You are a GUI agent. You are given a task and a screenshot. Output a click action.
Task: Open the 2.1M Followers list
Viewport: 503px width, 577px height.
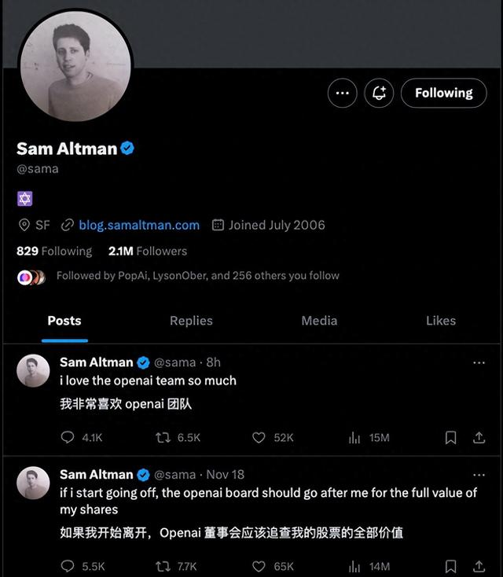pyautogui.click(x=148, y=252)
